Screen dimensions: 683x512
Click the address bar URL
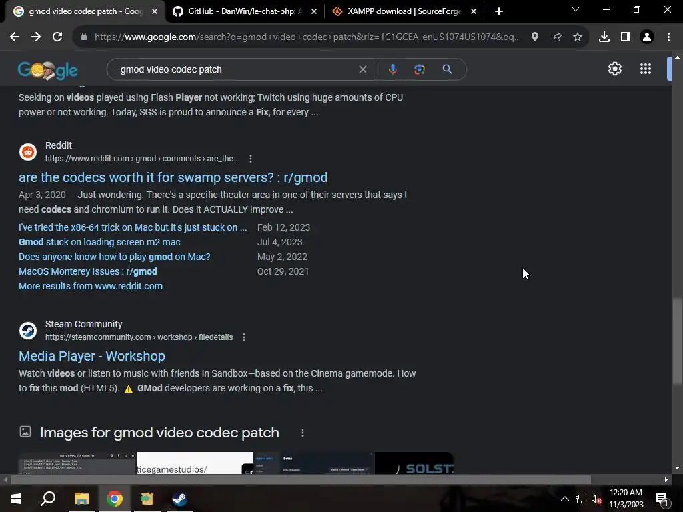click(307, 37)
